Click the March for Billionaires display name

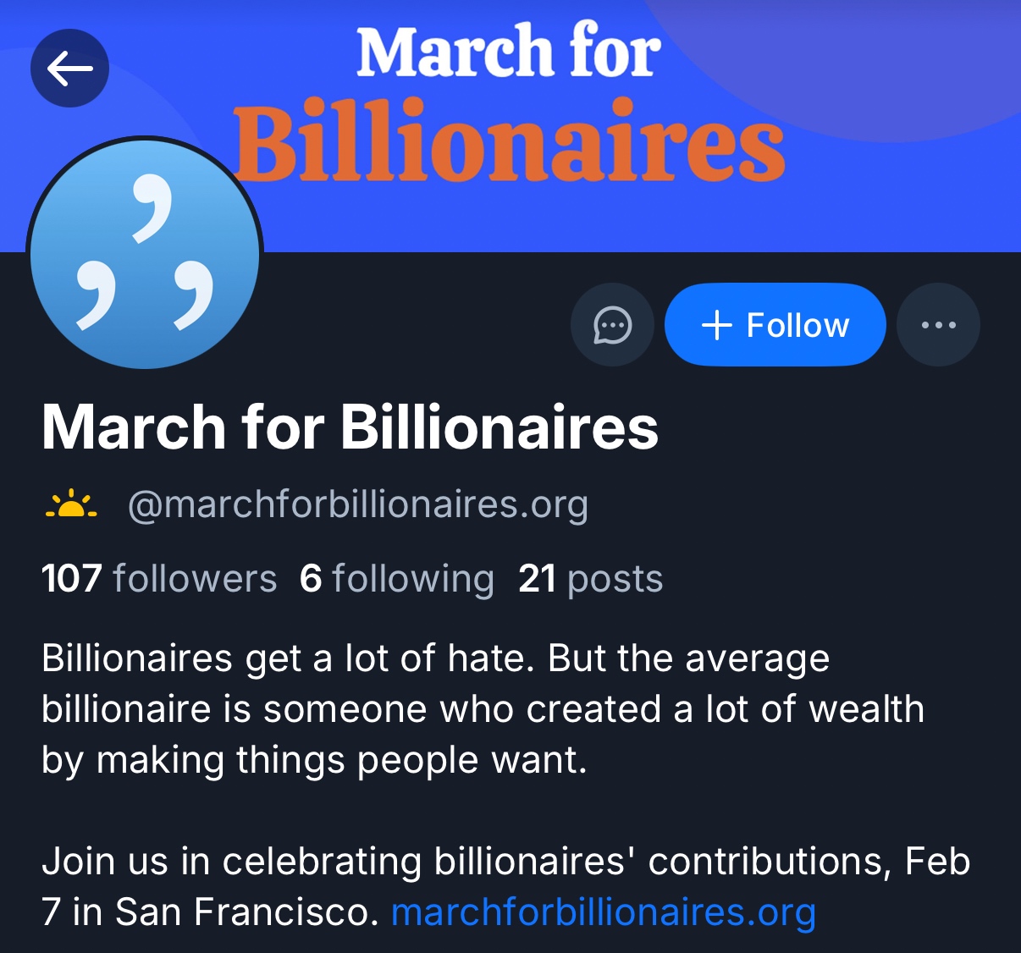pyautogui.click(x=350, y=427)
